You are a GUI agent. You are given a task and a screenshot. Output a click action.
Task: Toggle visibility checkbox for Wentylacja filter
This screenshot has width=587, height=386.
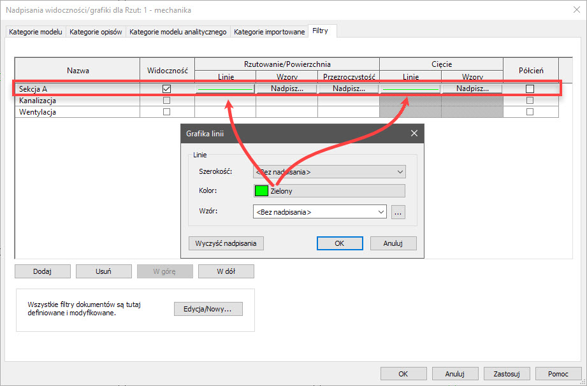pos(167,112)
